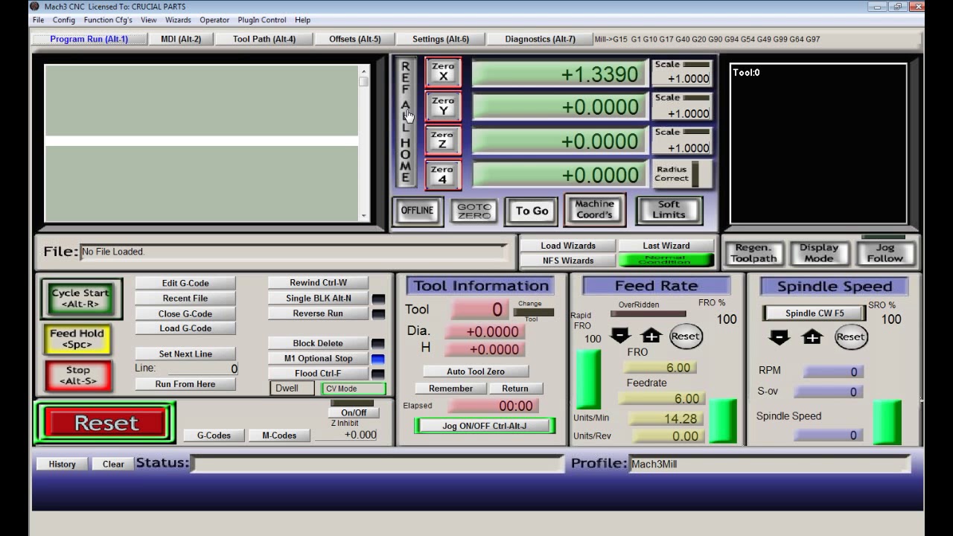The width and height of the screenshot is (953, 536).
Task: Open the PlugIn Control menu
Action: tap(262, 20)
